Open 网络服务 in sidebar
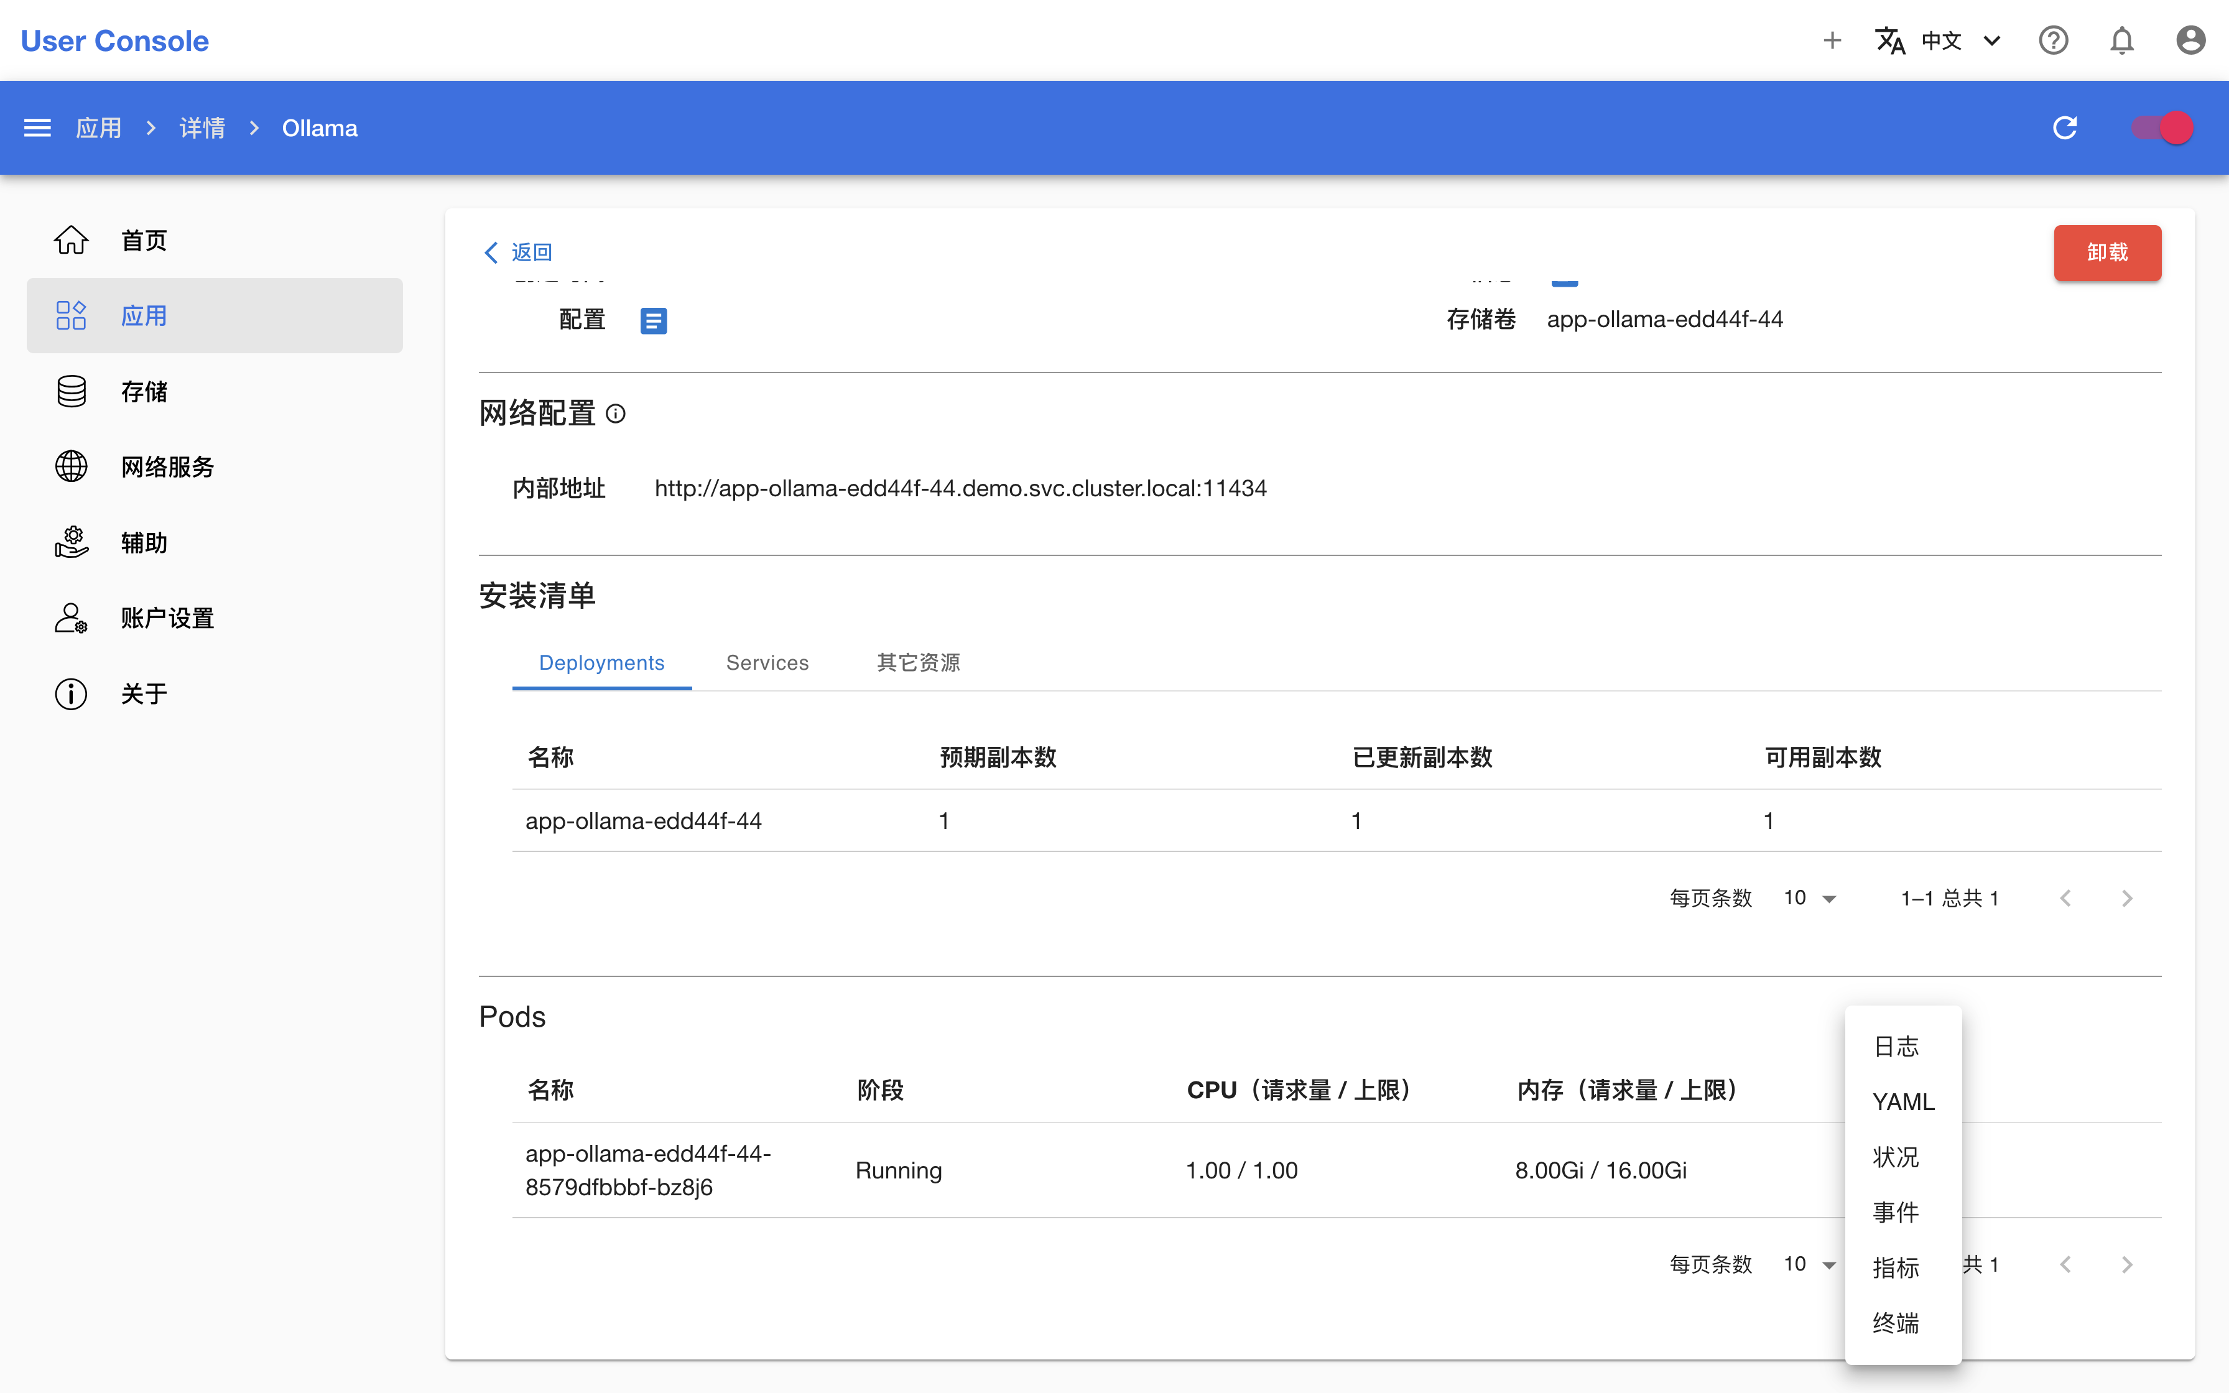This screenshot has height=1393, width=2229. (215, 467)
